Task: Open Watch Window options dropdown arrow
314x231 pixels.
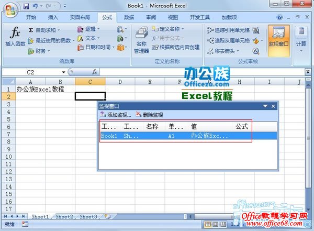Action: click(265, 106)
